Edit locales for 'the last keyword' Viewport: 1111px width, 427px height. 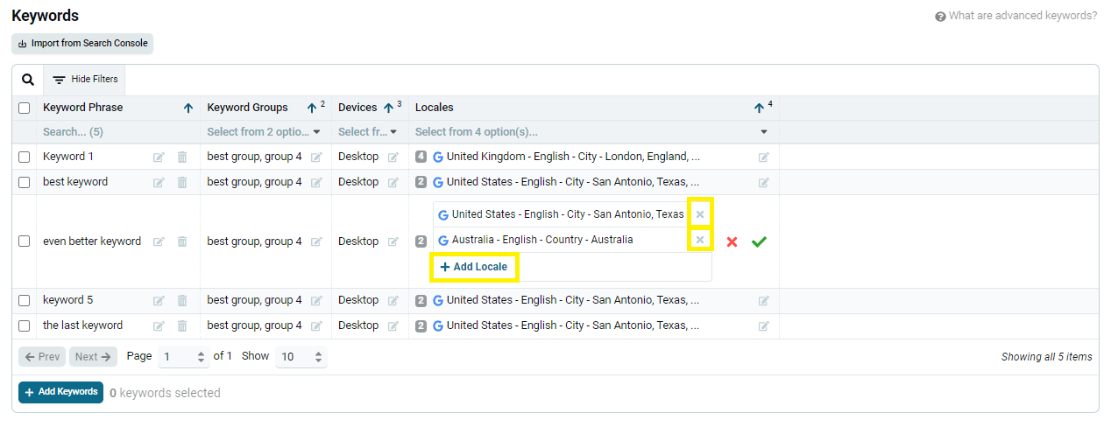click(764, 326)
